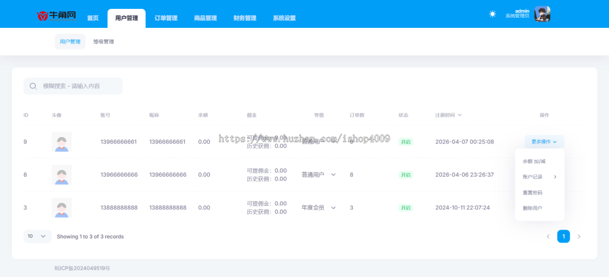
Task: Click order count 8 cell
Action: [x=351, y=175]
